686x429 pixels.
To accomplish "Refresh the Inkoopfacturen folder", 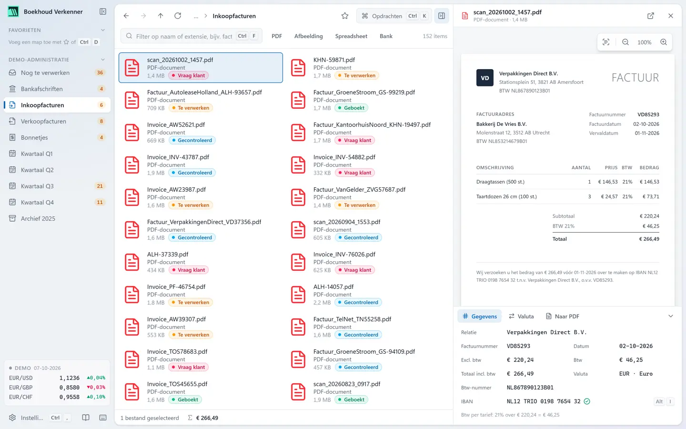I will pyautogui.click(x=178, y=16).
